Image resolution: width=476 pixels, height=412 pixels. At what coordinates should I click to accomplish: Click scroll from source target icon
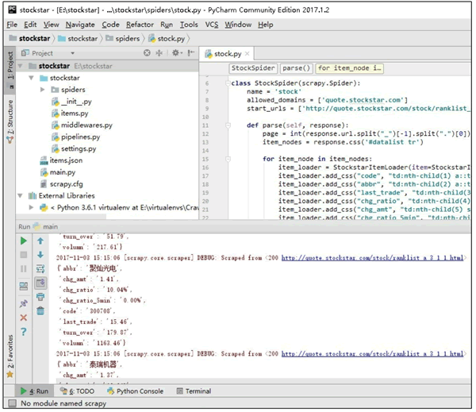coord(147,53)
